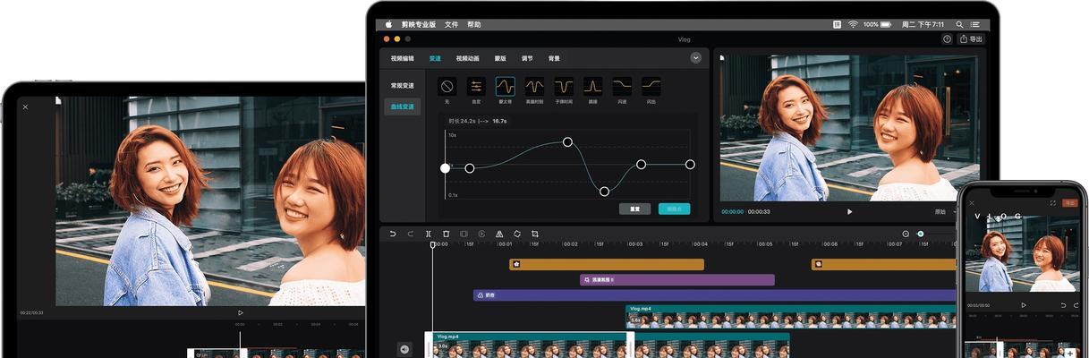Click the 重置 reset button under the curve
The height and width of the screenshot is (358, 1089).
click(x=634, y=209)
